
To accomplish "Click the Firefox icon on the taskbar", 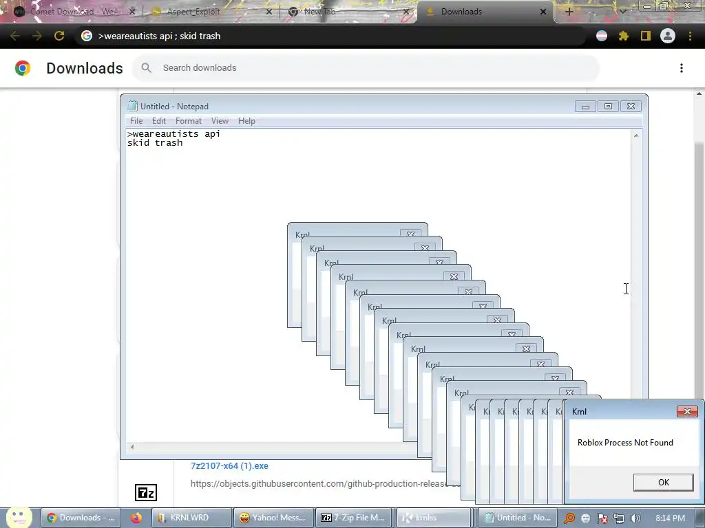I will 136,518.
